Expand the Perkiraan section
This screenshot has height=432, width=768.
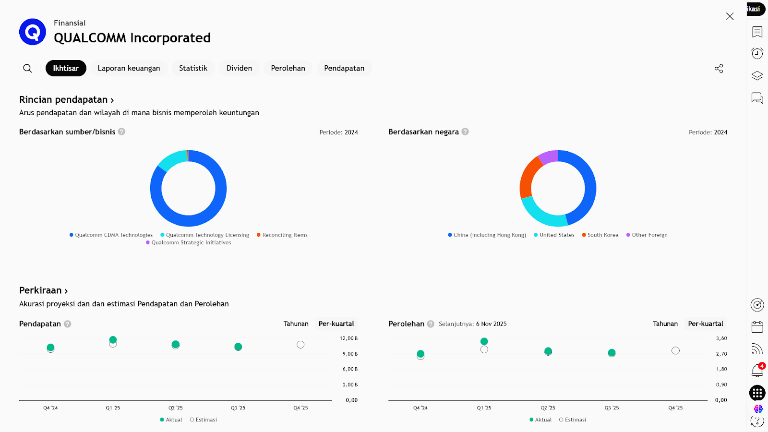click(x=43, y=290)
